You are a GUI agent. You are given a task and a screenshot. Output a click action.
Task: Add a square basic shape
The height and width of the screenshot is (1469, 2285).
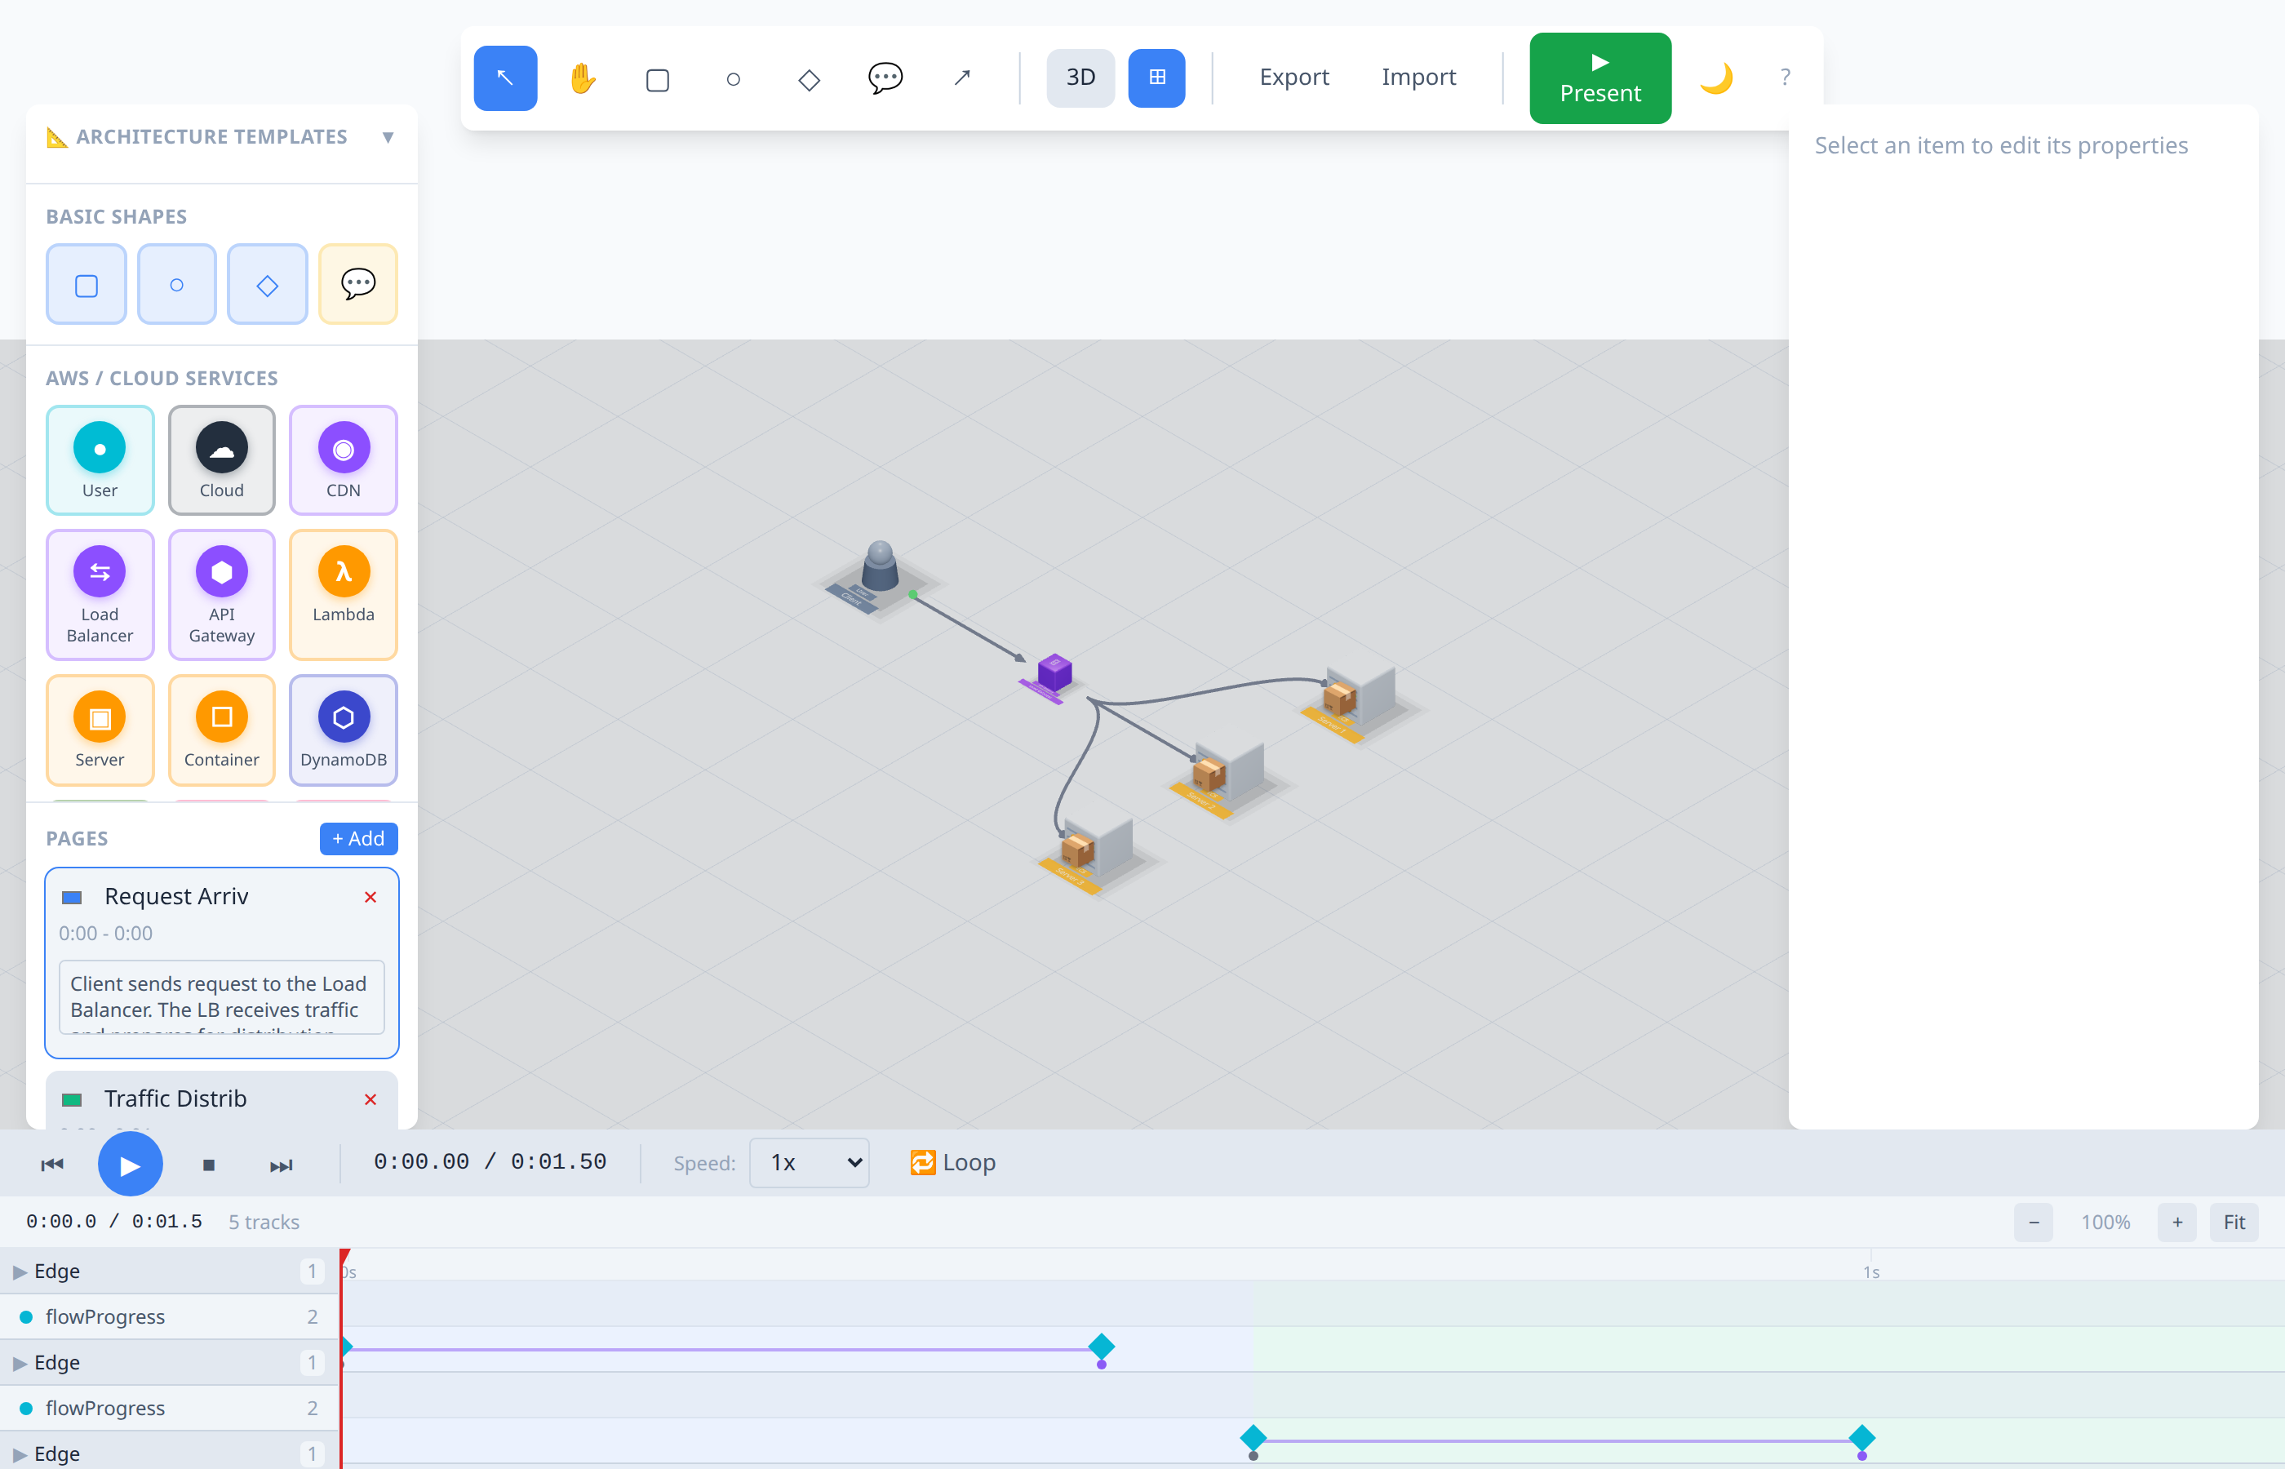pyautogui.click(x=87, y=284)
